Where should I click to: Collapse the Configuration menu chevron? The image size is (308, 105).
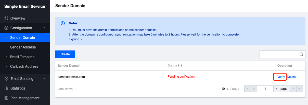coord(44,28)
